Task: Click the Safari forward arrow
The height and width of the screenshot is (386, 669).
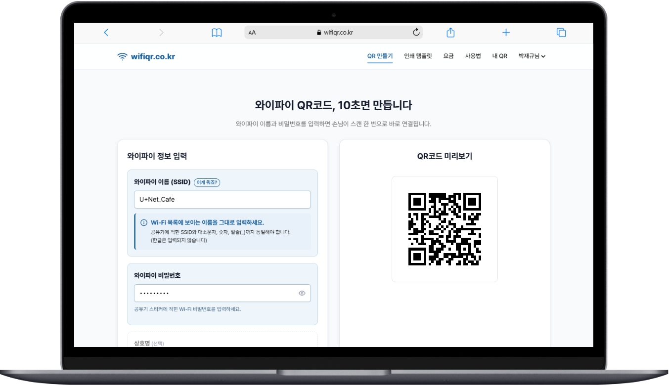Action: (x=161, y=33)
